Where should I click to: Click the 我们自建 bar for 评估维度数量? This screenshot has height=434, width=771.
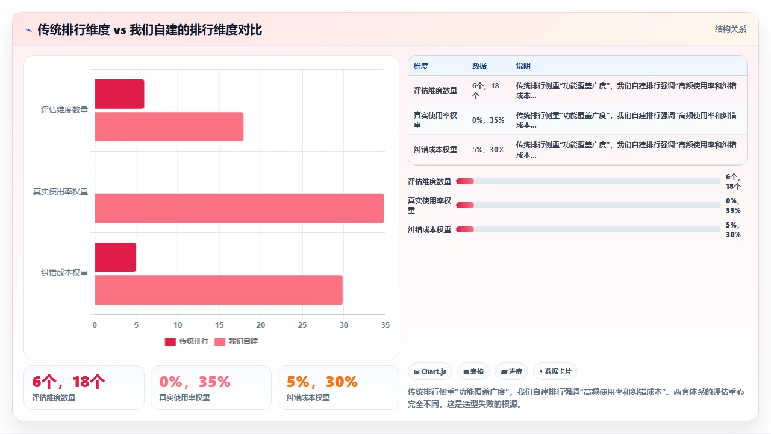click(169, 126)
